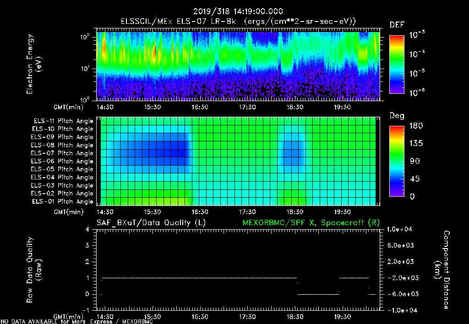Image resolution: width=469 pixels, height=324 pixels.
Task: Select the ELS-06 Pitch Angle row label
Action: [62, 161]
